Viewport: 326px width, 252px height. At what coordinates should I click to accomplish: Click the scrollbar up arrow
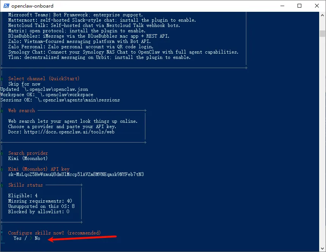click(322, 15)
